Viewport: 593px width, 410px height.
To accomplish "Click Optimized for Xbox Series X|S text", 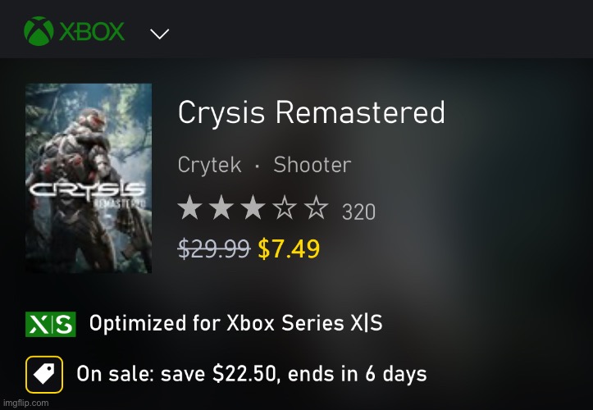I will [236, 323].
